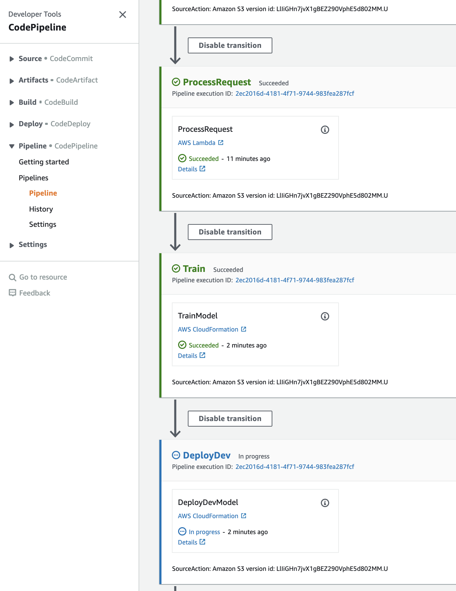Click external link icon in DeployDevModel CloudFormation

click(244, 516)
